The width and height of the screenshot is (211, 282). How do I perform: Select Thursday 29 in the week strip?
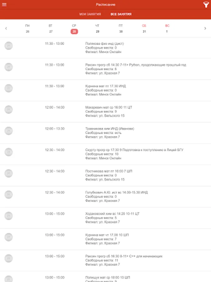tap(98, 29)
